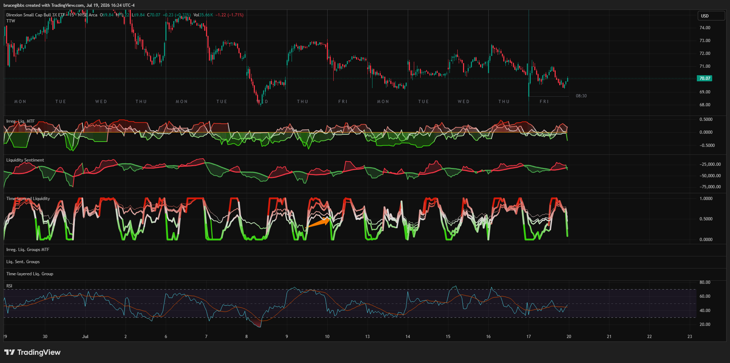
Task: Select the Irreg. Liq. MTF indicator label
Action: [x=20, y=121]
